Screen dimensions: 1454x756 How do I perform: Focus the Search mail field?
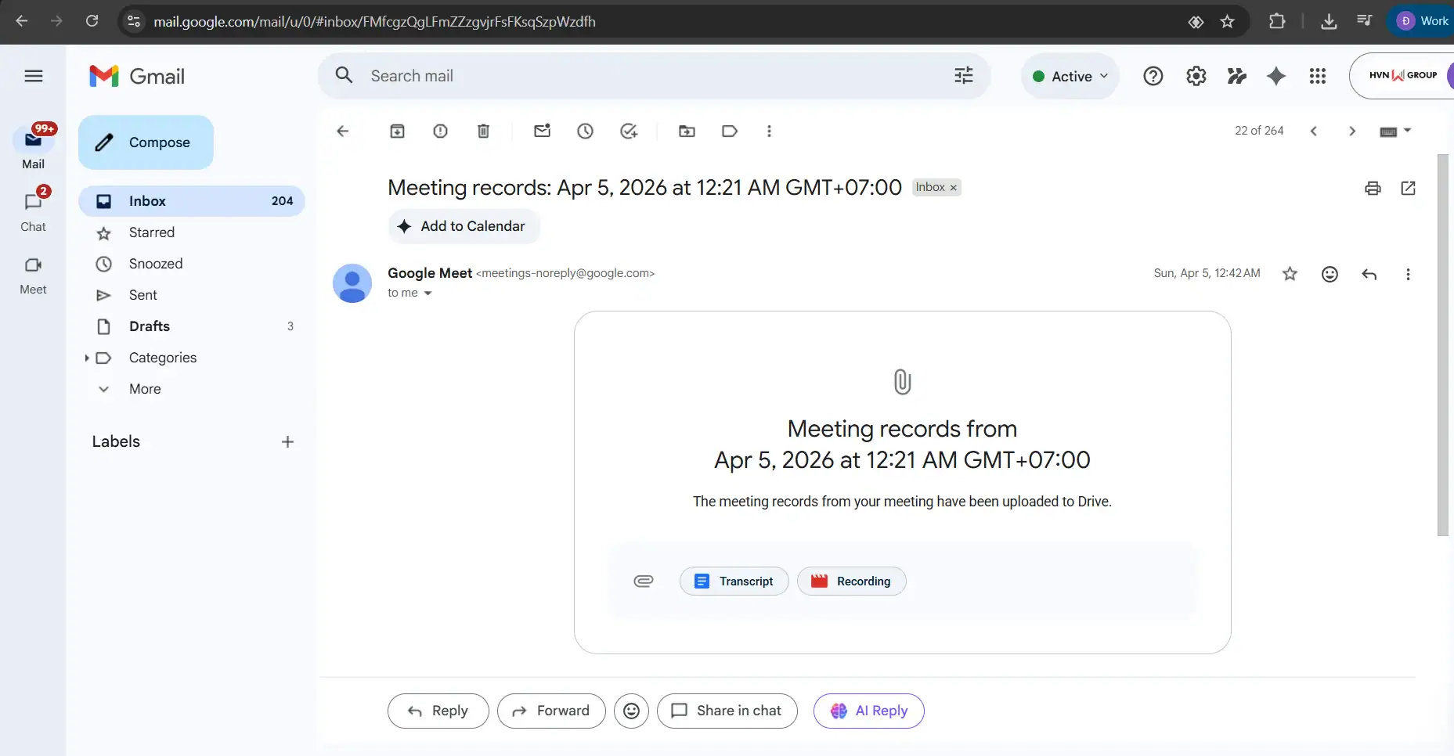pos(654,76)
